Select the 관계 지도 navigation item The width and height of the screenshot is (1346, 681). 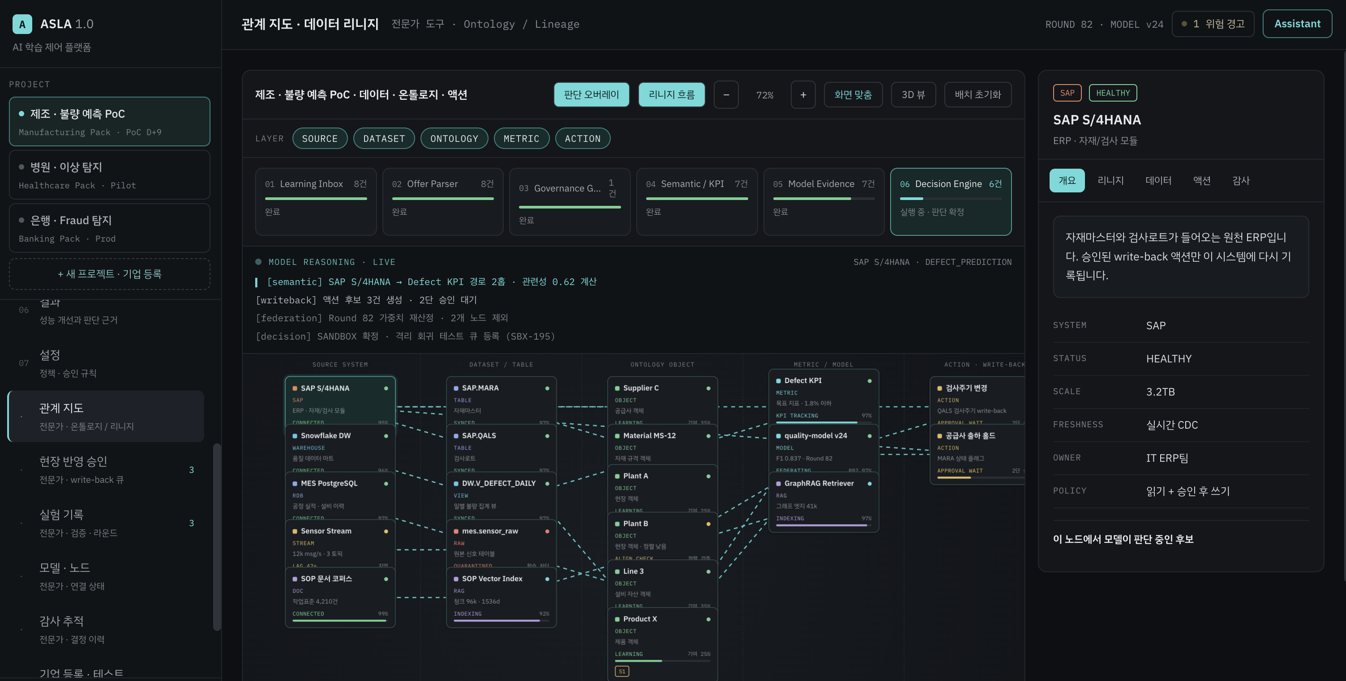tap(106, 417)
